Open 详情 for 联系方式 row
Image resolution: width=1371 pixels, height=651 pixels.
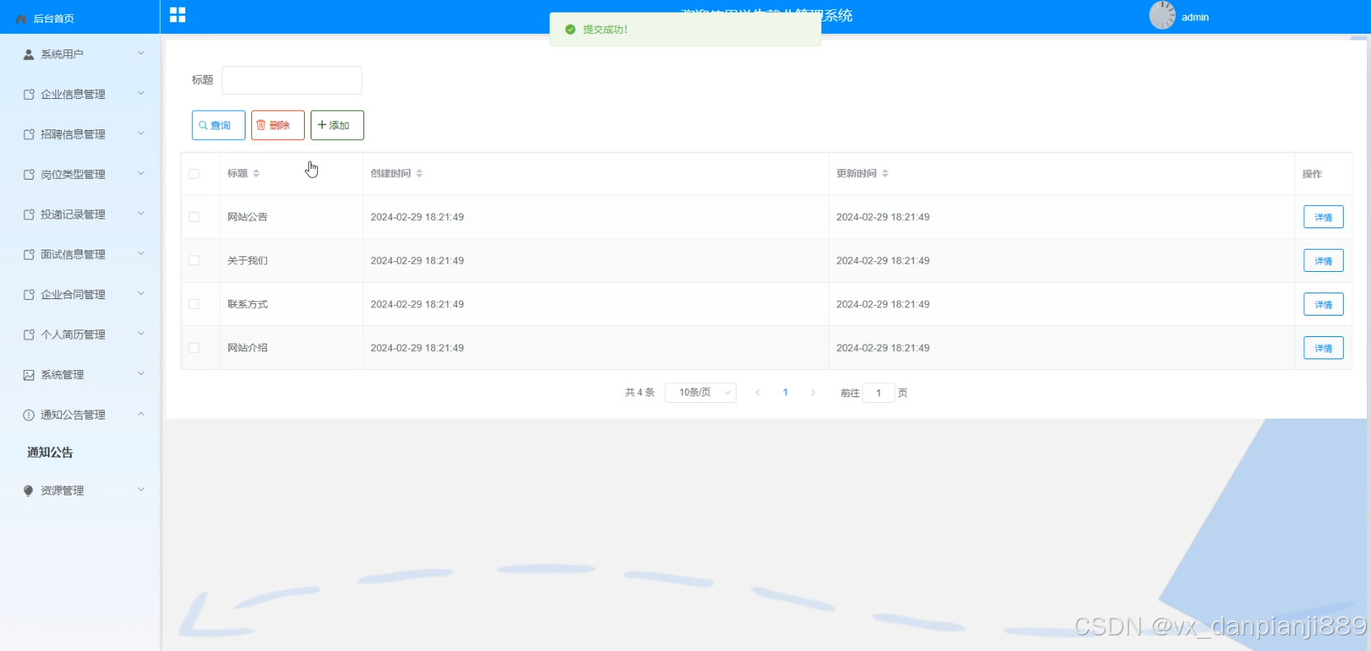pos(1323,304)
